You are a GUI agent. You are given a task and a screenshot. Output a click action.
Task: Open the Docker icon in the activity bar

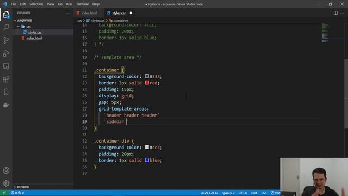[x=6, y=105]
